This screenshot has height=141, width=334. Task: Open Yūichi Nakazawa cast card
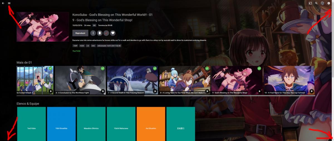(121, 124)
